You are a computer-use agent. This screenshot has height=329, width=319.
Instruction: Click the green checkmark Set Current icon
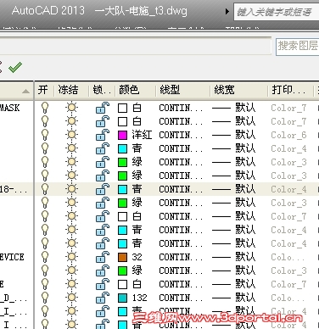click(x=15, y=67)
